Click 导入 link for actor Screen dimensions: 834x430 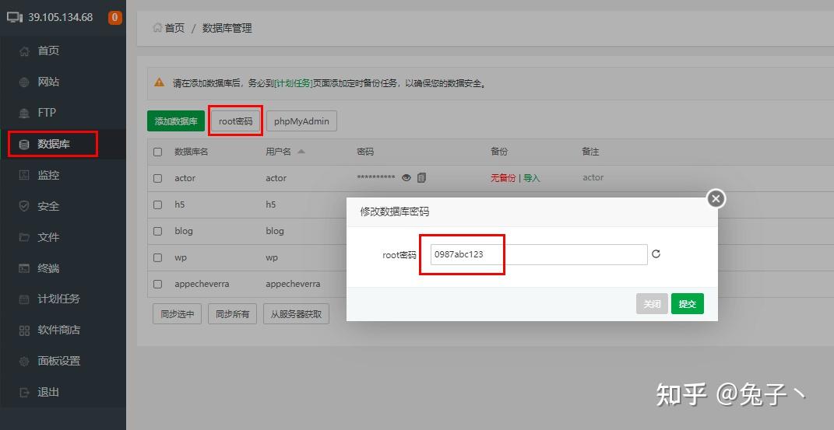tap(531, 178)
